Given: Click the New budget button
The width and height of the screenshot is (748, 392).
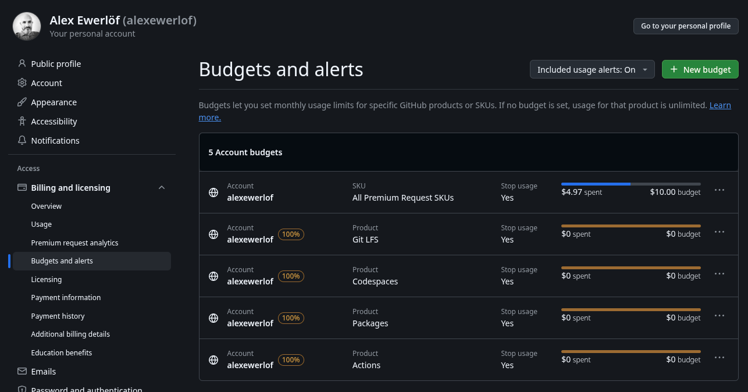Looking at the screenshot, I should point(700,69).
